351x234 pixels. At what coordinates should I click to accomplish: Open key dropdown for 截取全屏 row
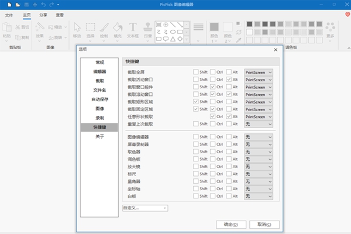pos(259,72)
